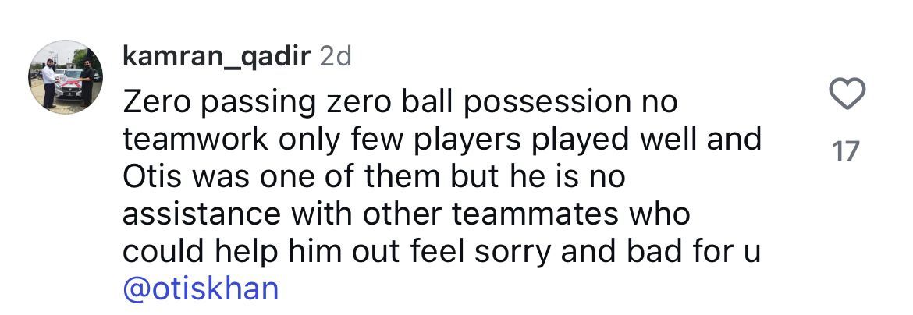Image resolution: width=913 pixels, height=315 pixels.
Task: Click the kamran_qadir username
Action: (x=216, y=56)
